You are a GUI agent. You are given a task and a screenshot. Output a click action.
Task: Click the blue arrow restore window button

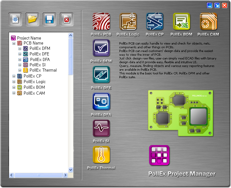(x=217, y=5)
